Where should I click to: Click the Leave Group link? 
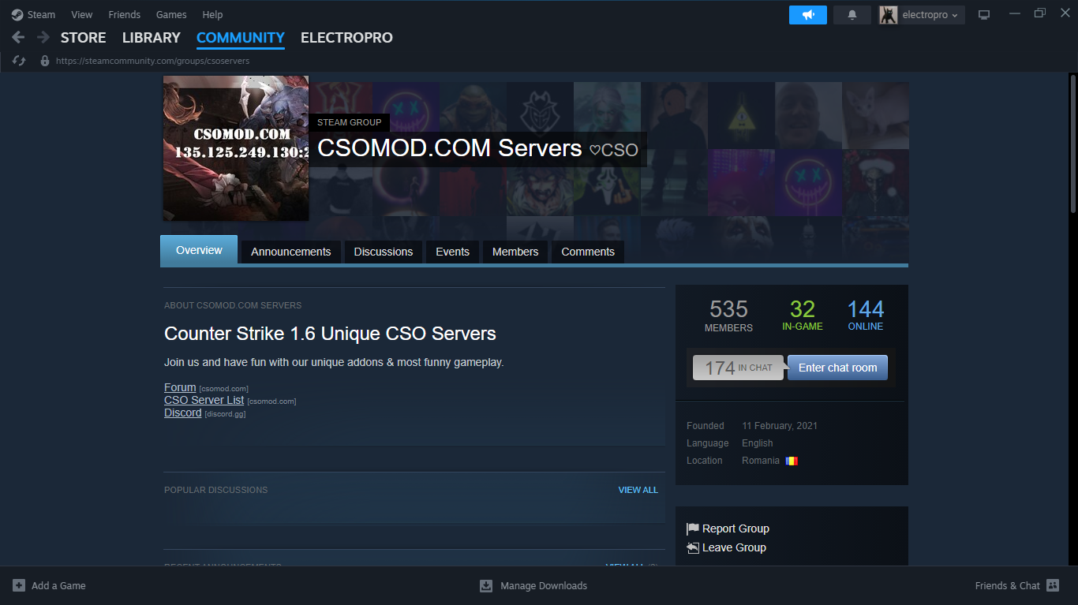734,547
